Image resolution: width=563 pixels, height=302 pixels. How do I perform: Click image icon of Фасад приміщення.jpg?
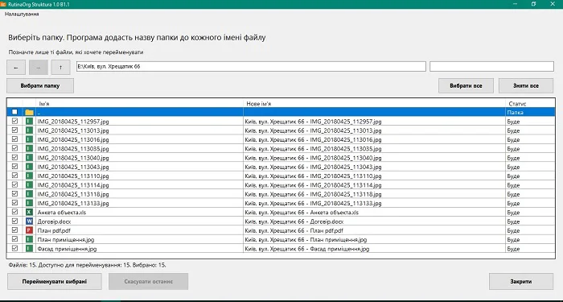point(30,248)
